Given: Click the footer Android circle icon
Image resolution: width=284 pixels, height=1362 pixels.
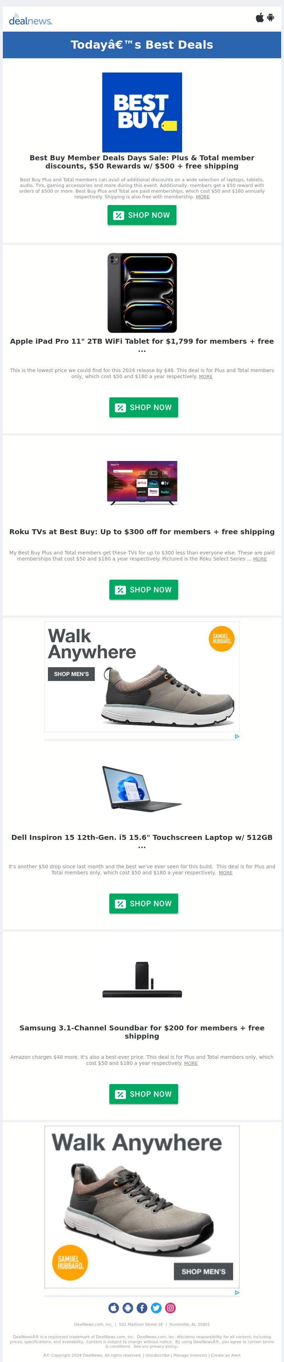Looking at the screenshot, I should [x=128, y=1308].
